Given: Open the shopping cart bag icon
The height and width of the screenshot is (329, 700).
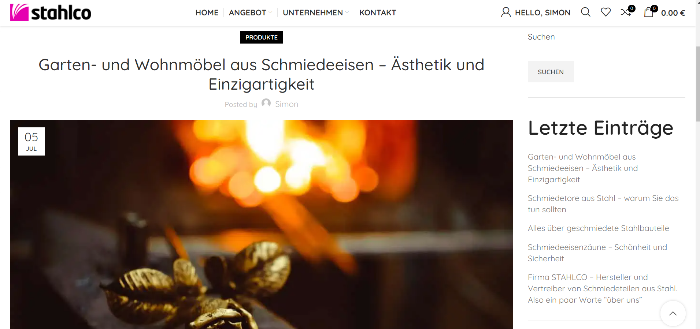Looking at the screenshot, I should pos(649,12).
